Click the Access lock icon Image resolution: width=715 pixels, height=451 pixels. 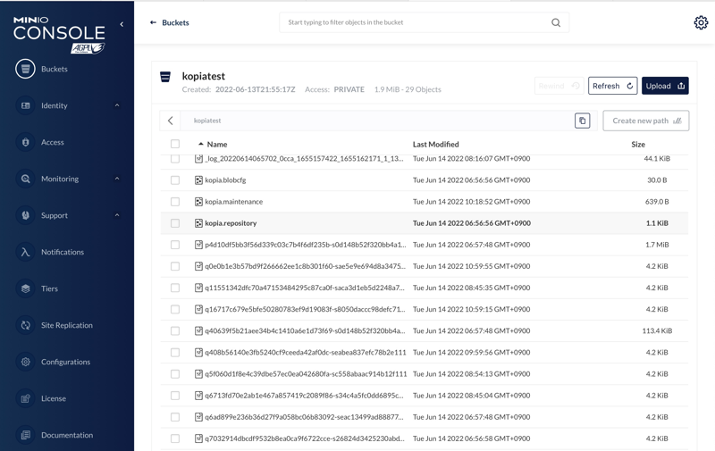click(x=25, y=142)
